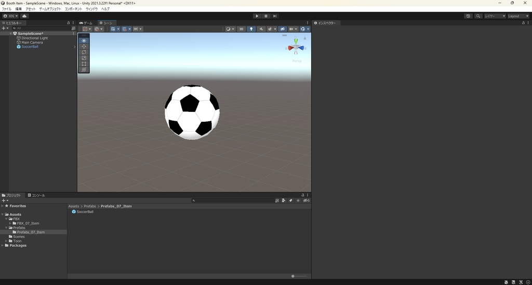The height and width of the screenshot is (285, 532).
Task: Select the Rotate tool in Scene toolbar
Action: (x=84, y=52)
